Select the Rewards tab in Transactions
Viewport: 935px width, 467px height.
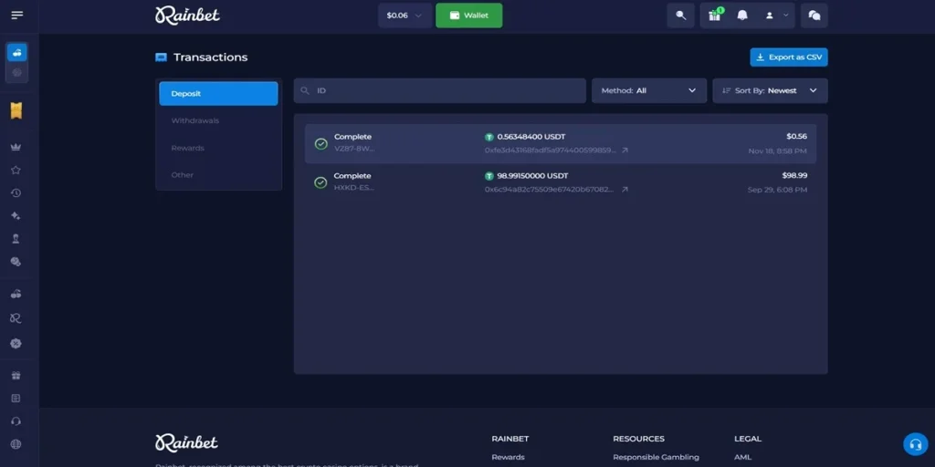point(188,148)
